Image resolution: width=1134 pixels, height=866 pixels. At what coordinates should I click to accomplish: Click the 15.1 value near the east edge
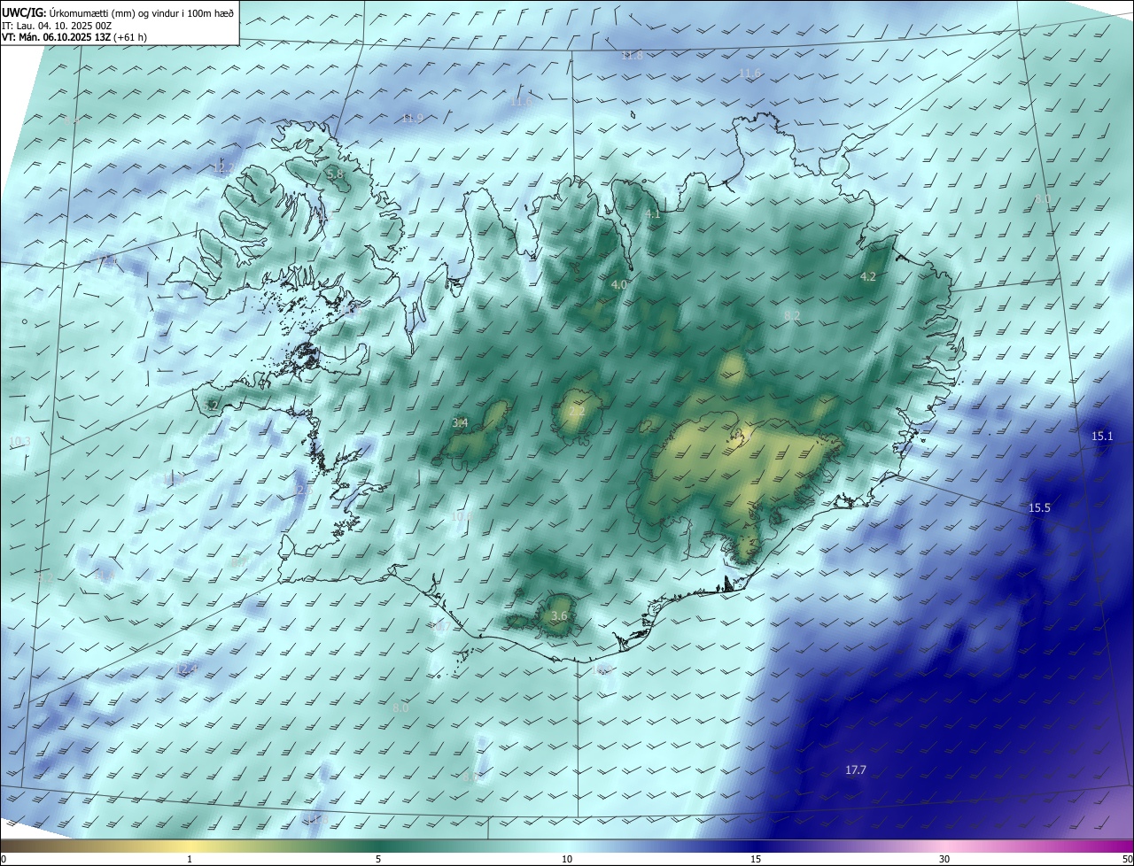coord(1102,436)
